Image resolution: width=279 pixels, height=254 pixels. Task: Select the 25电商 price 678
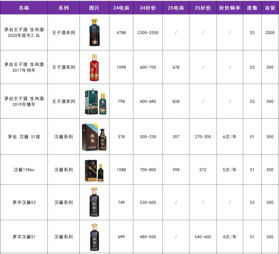point(176,67)
